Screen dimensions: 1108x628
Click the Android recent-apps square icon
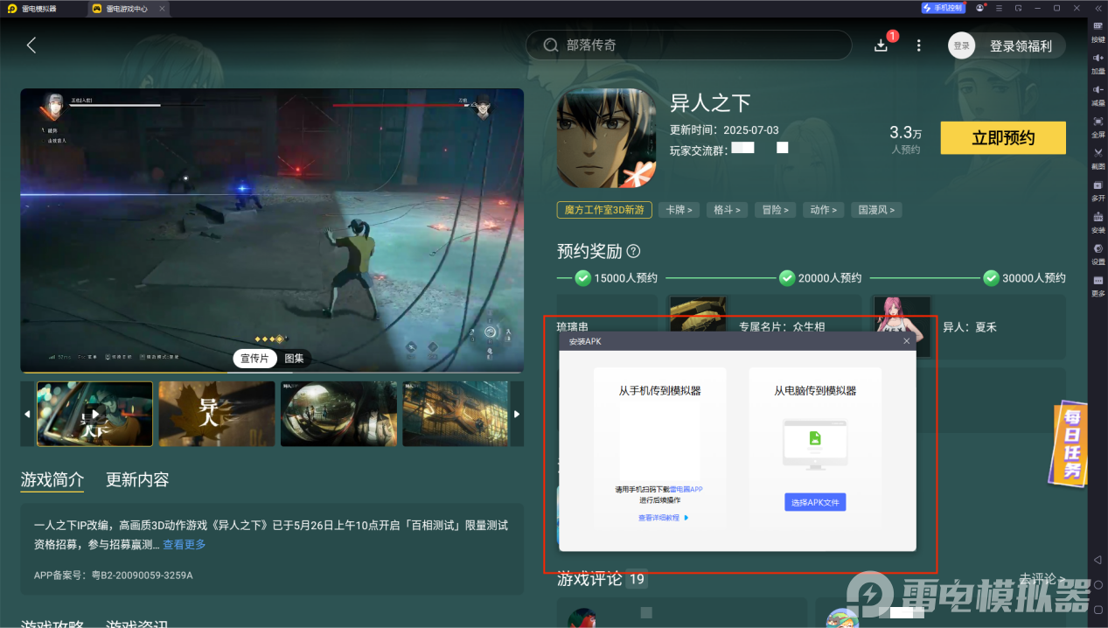(x=1098, y=608)
